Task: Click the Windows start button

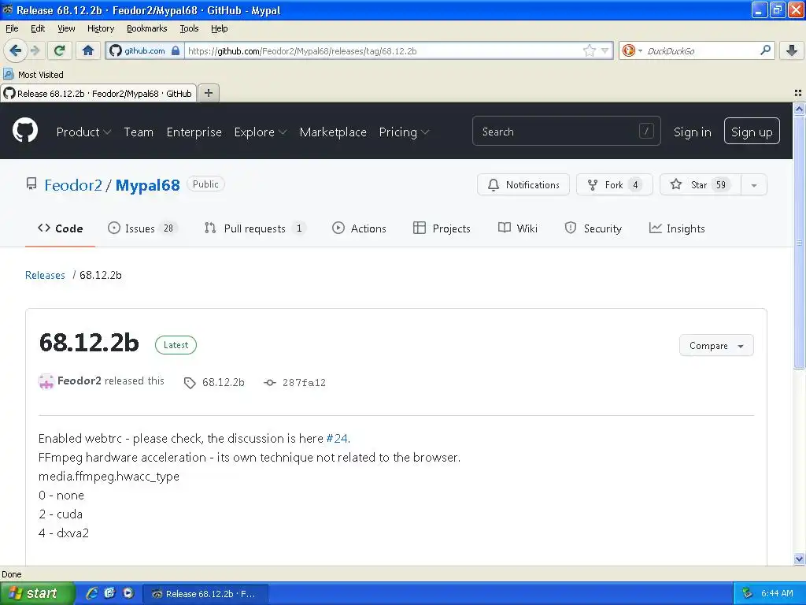Action: coord(37,593)
